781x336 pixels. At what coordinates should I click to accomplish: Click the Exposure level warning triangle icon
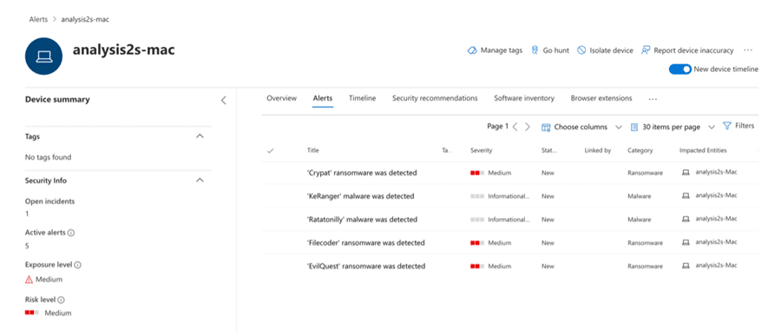click(29, 280)
